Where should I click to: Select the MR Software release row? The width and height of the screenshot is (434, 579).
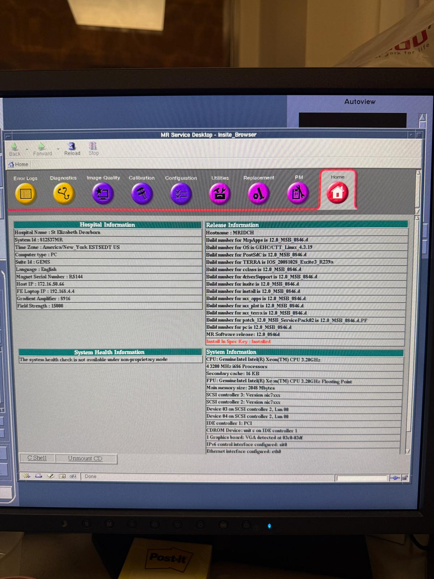click(x=305, y=334)
